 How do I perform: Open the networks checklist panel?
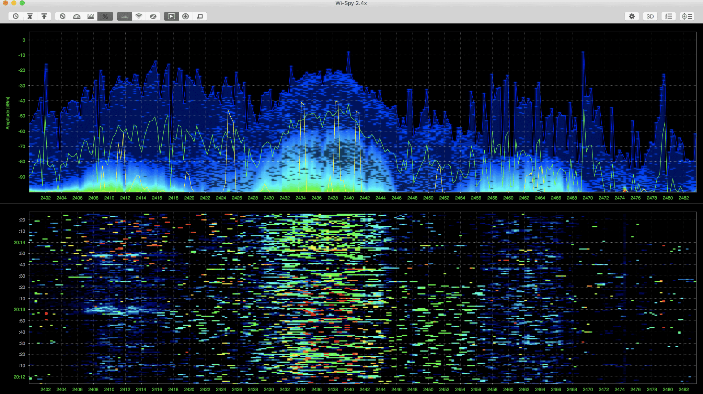(x=668, y=16)
